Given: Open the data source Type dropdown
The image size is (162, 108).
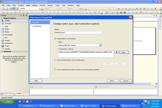Looking at the screenshot, I should [100, 45].
